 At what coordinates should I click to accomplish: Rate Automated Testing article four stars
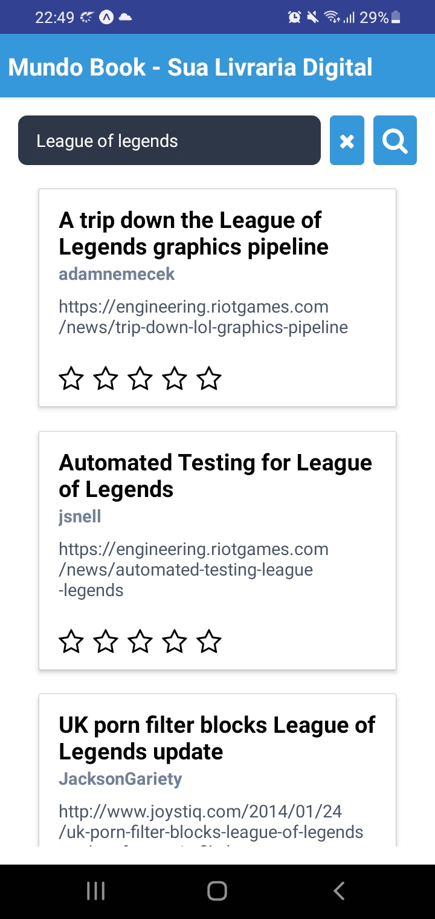(175, 641)
